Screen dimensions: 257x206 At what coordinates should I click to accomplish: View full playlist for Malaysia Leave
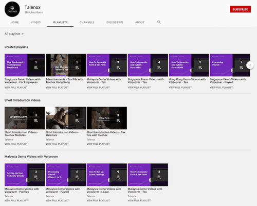(98, 200)
